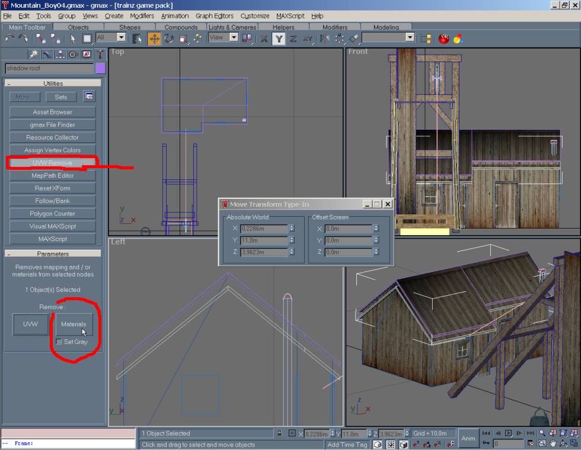
Task: Toggle Restrict to Y axis constraint
Action: point(279,38)
